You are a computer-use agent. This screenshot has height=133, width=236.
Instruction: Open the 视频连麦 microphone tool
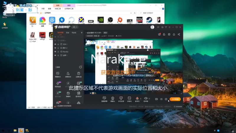point(58,85)
